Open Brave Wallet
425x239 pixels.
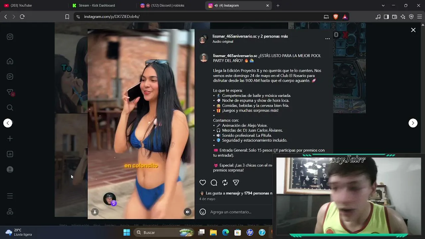pos(395,17)
